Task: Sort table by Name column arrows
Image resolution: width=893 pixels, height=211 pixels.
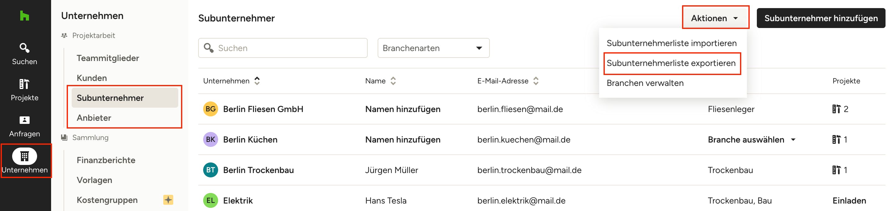Action: [393, 81]
